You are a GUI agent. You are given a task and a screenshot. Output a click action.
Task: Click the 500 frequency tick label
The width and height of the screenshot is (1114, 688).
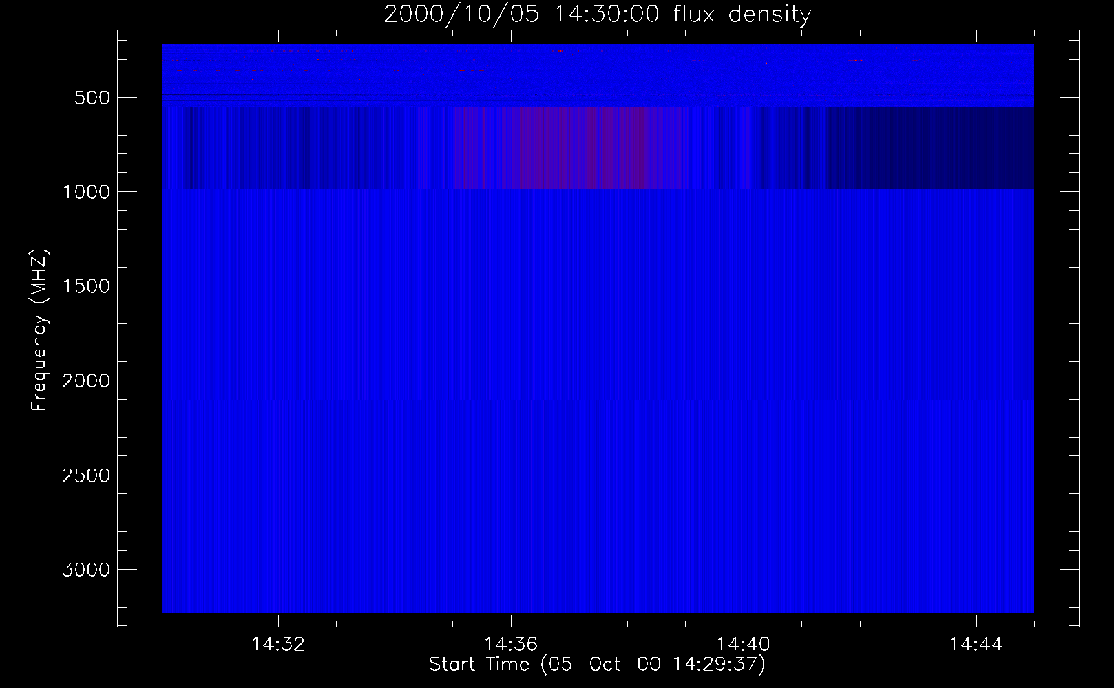[x=92, y=98]
